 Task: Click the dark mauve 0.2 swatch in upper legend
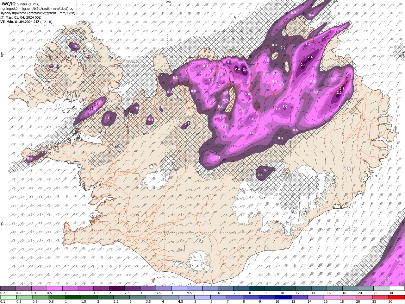pyautogui.click(x=8, y=288)
